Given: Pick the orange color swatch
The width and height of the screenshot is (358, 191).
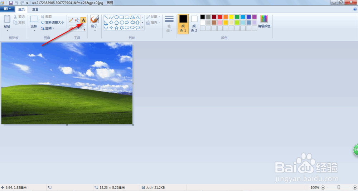Looking at the screenshot, I should [x=226, y=17].
